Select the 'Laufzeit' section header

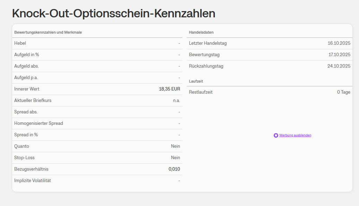196,81
